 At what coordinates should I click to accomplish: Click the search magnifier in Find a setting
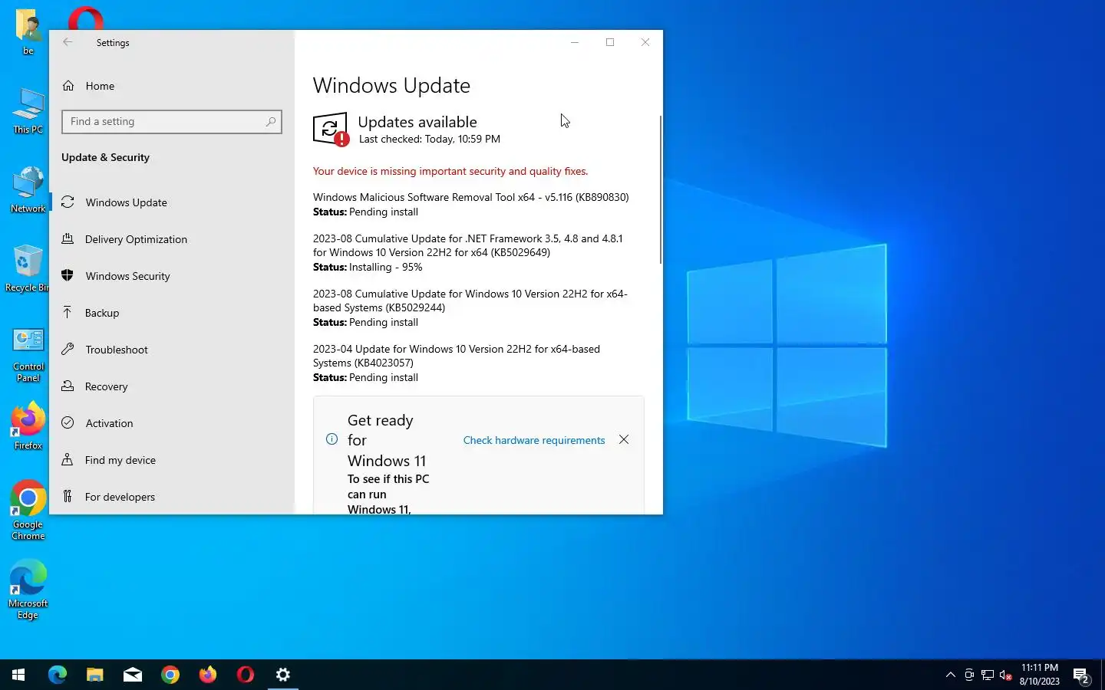[x=270, y=122]
